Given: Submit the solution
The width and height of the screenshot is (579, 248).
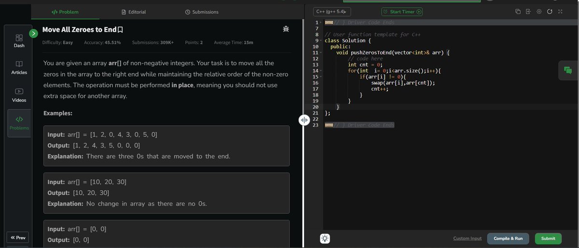Looking at the screenshot, I should 548,238.
